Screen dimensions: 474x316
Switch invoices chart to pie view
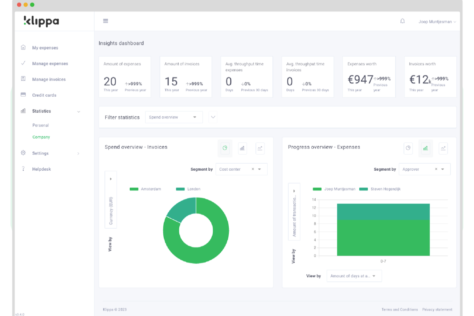coord(225,148)
